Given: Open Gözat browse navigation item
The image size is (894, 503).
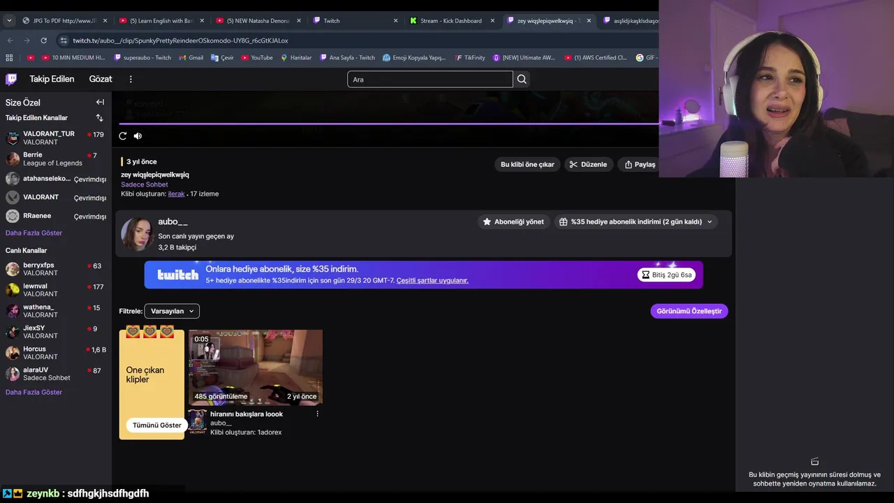Looking at the screenshot, I should tap(101, 79).
